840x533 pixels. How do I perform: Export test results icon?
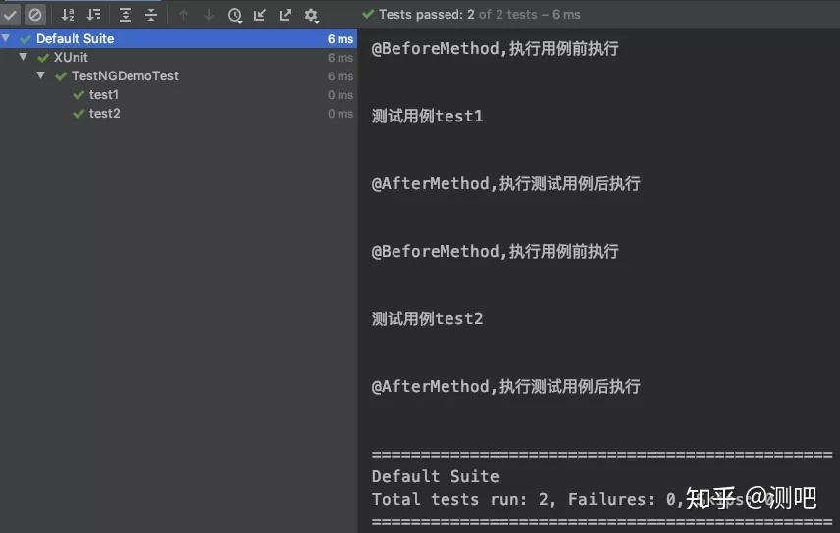point(286,15)
